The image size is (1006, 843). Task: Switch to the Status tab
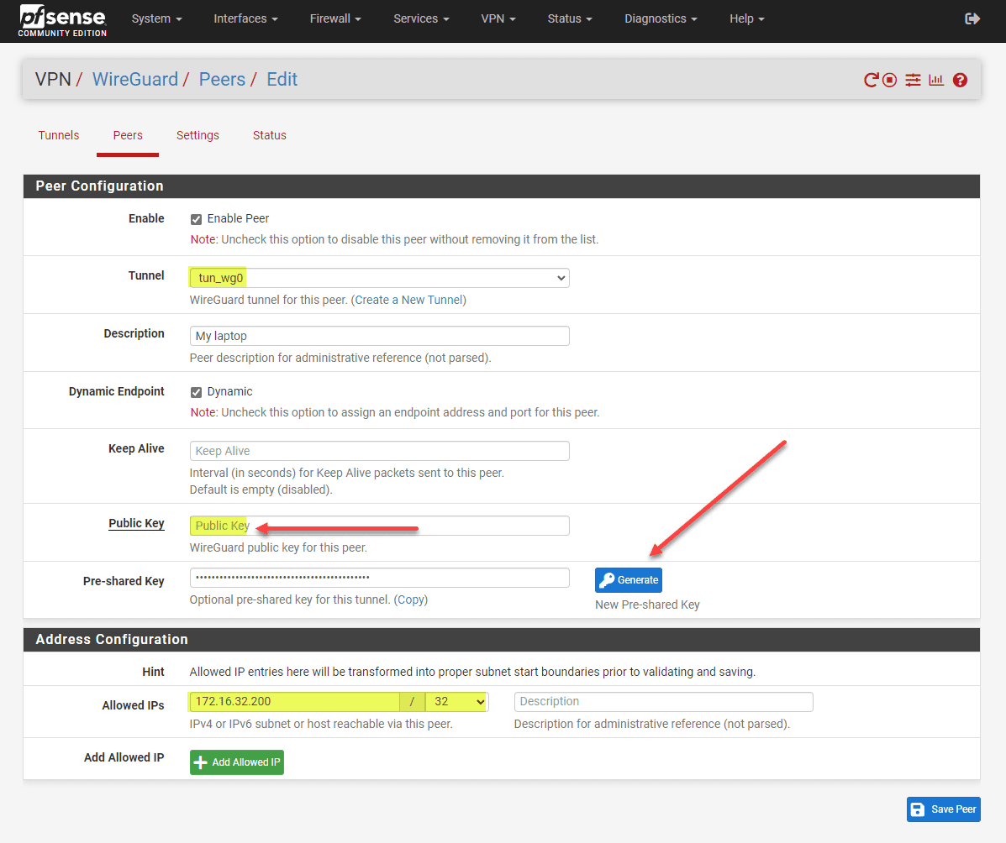point(270,135)
